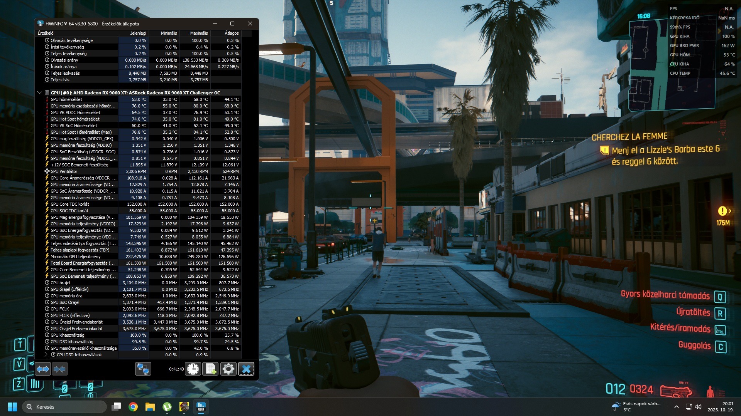This screenshot has height=416, width=741.
Task: Open the remote monitoring network icon
Action: [143, 369]
